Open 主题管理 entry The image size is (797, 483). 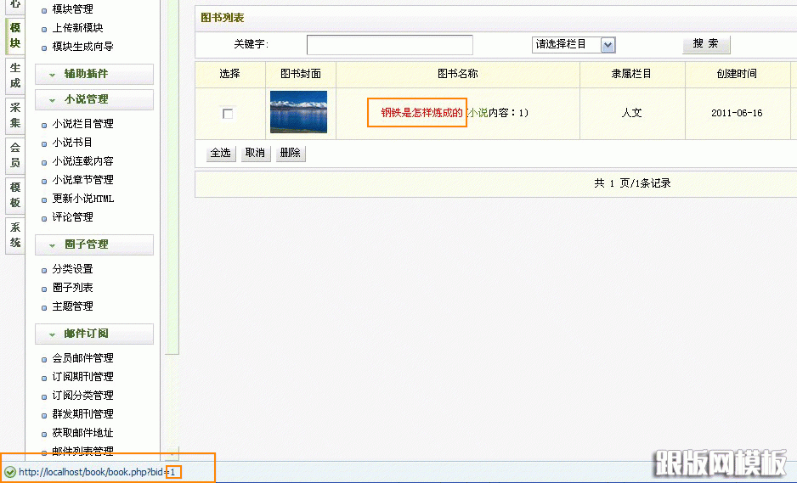click(72, 306)
